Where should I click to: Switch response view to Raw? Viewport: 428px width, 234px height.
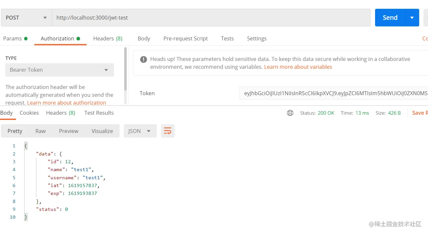click(41, 131)
